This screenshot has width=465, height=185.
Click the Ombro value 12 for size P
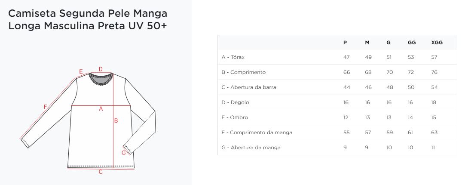pyautogui.click(x=346, y=117)
